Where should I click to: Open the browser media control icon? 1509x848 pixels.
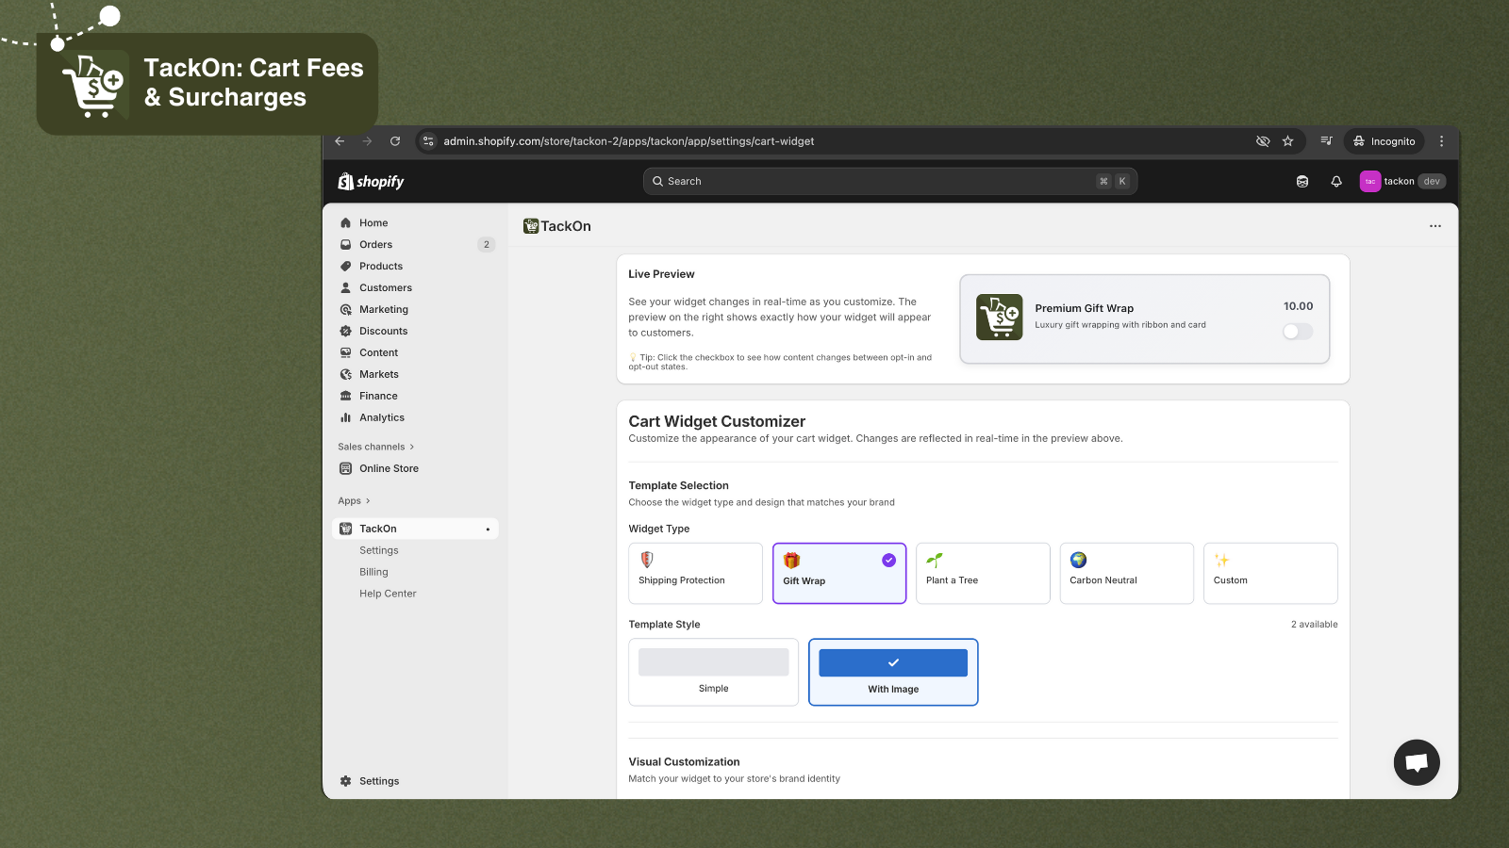tap(1326, 141)
